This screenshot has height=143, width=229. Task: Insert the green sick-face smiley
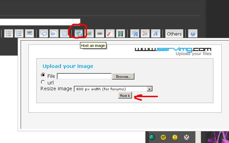pos(152,137)
